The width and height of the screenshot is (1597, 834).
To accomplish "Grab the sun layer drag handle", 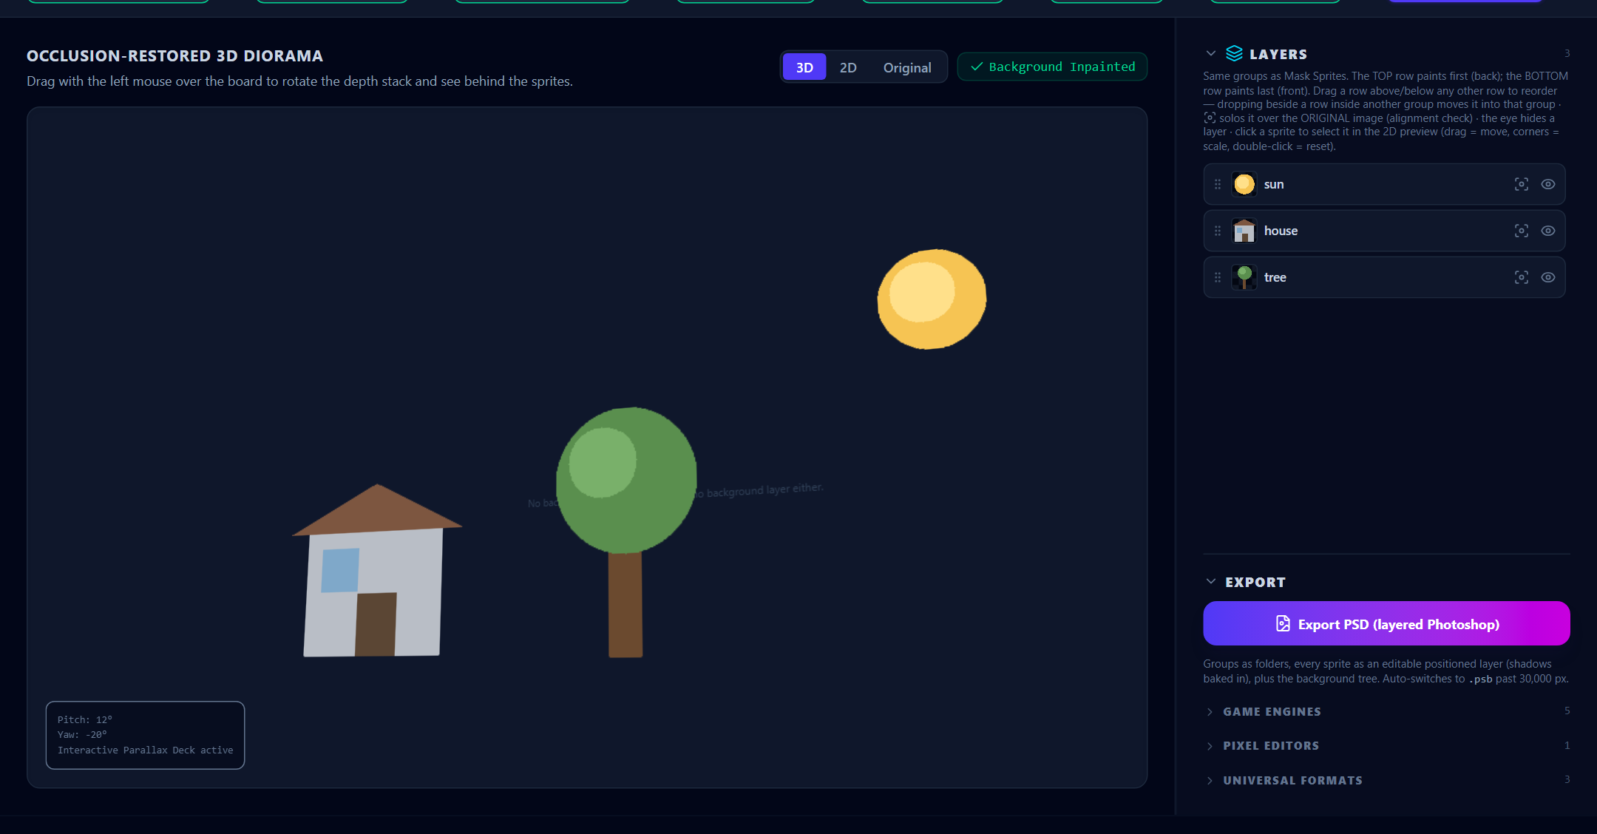I will [x=1218, y=184].
